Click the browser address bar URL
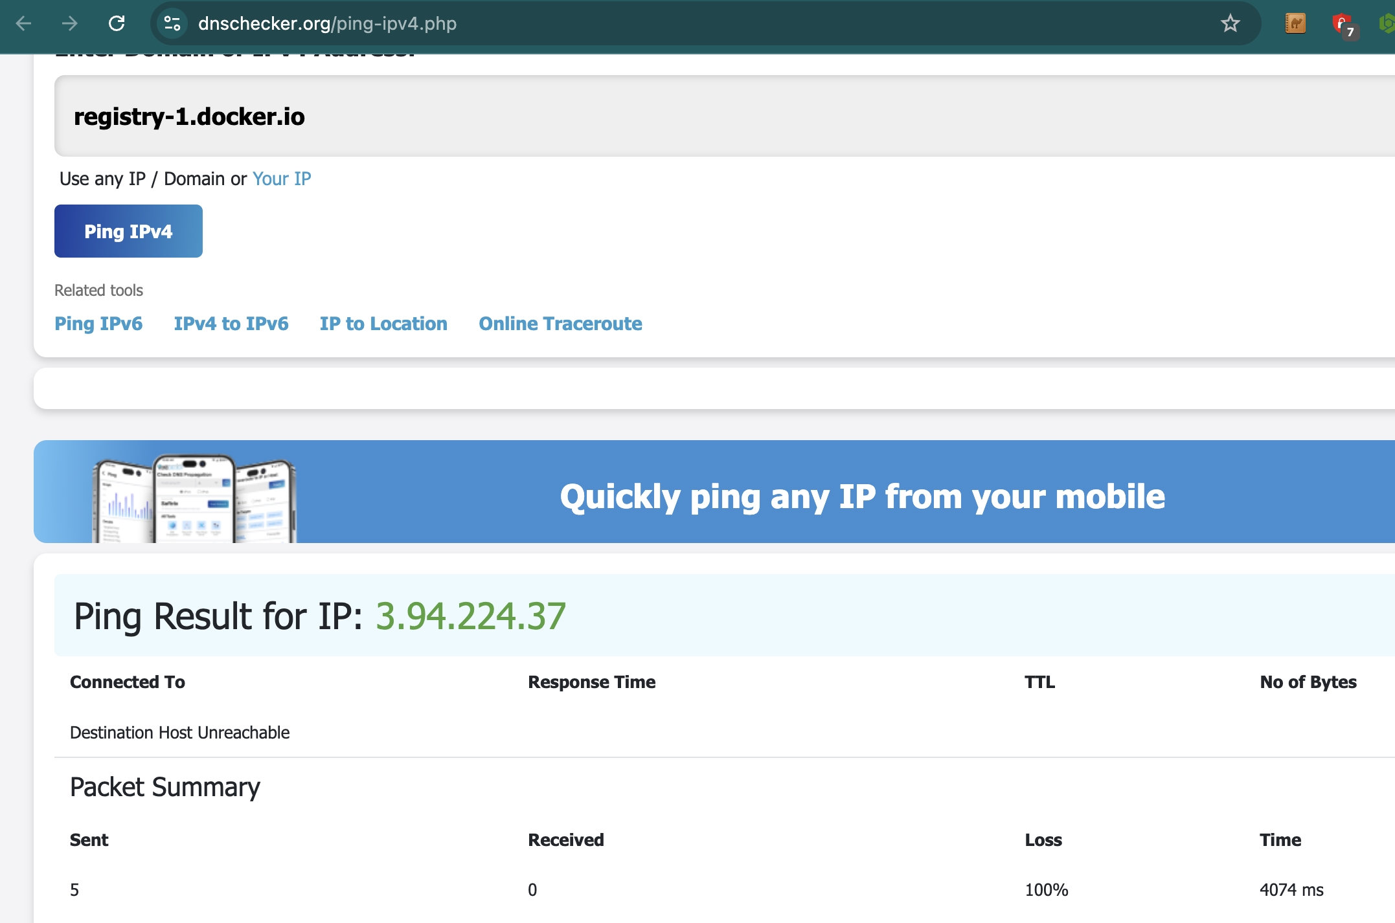 [x=326, y=24]
